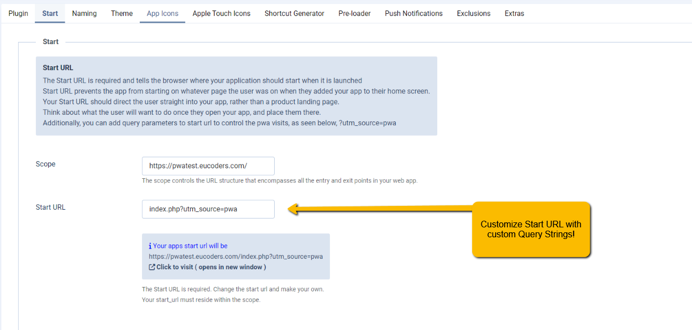The width and height of the screenshot is (692, 330).
Task: Open the Exclusions tab
Action: click(474, 13)
